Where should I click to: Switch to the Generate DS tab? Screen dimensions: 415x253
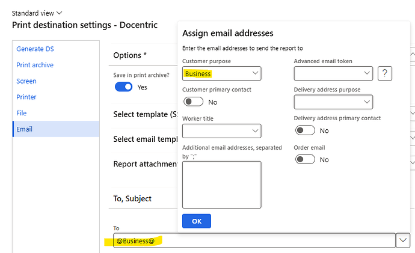point(35,49)
